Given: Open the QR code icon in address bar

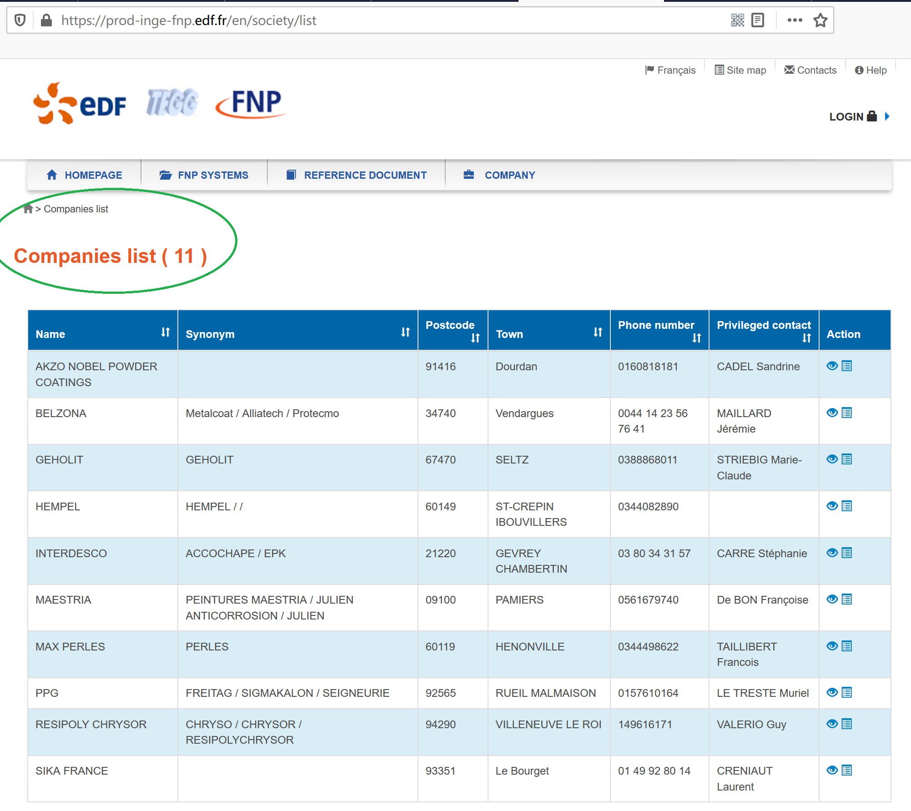Looking at the screenshot, I should pyautogui.click(x=737, y=20).
